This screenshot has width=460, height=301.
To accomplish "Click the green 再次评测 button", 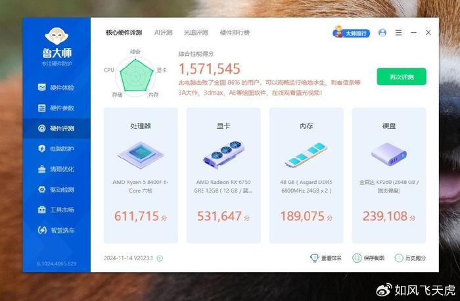I will click(402, 77).
